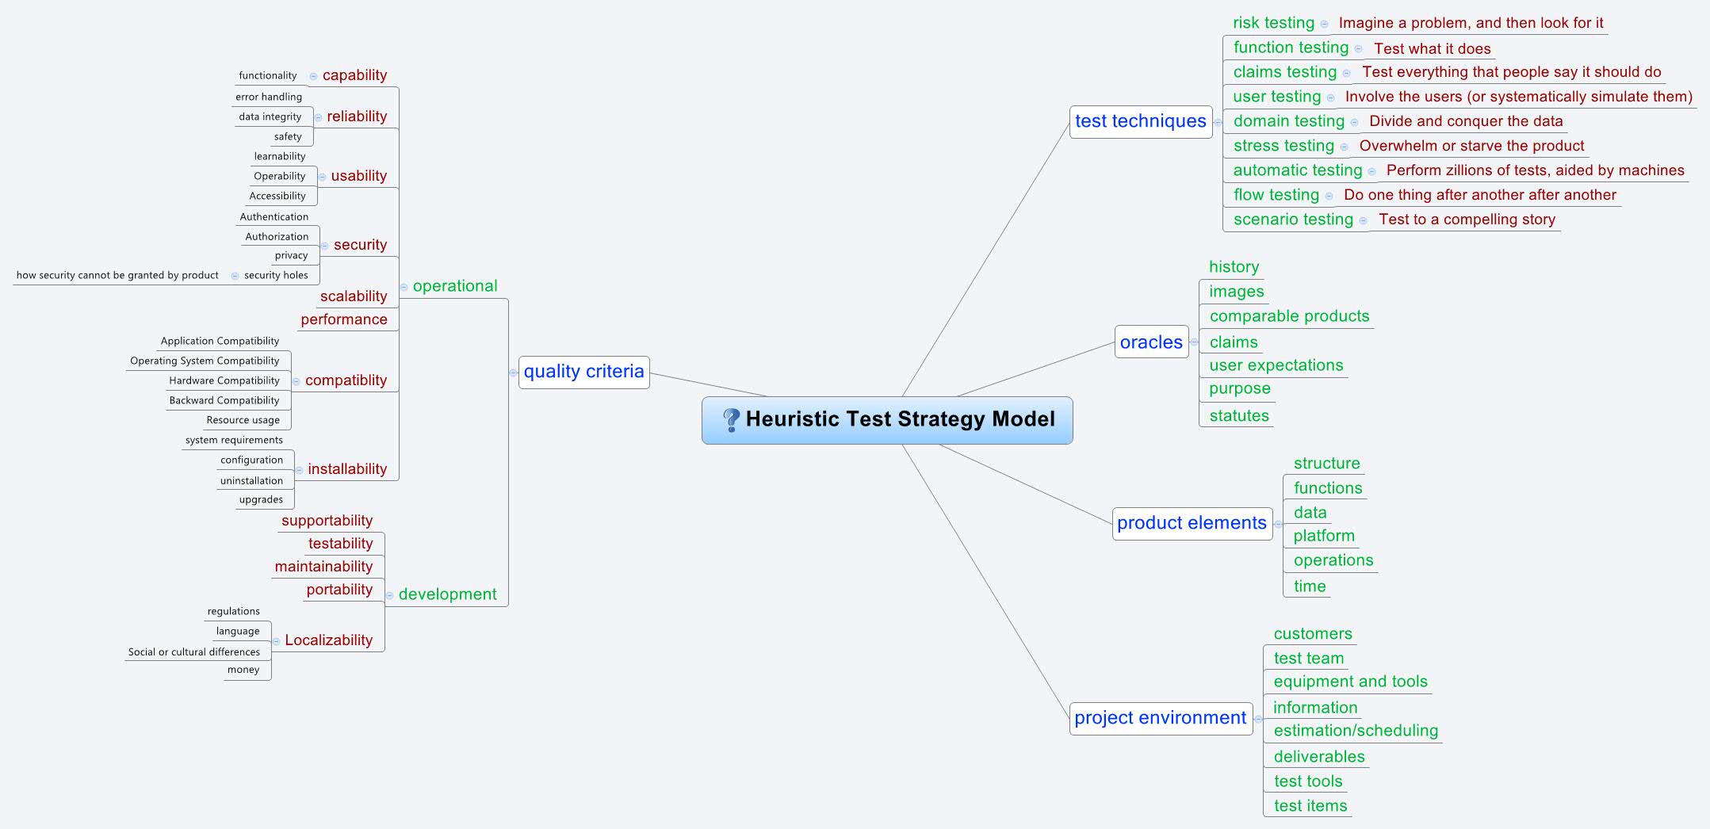1710x829 pixels.
Task: Collapse the product elements branch
Action: point(1277,524)
